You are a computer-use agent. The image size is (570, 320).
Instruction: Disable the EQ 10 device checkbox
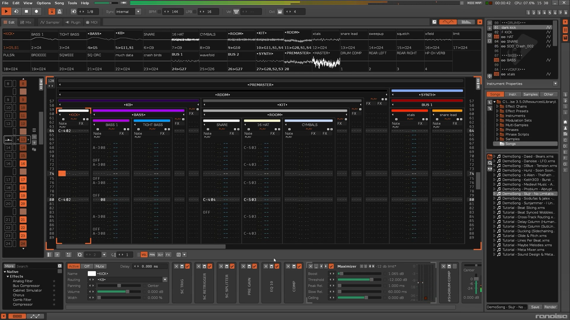(x=277, y=266)
